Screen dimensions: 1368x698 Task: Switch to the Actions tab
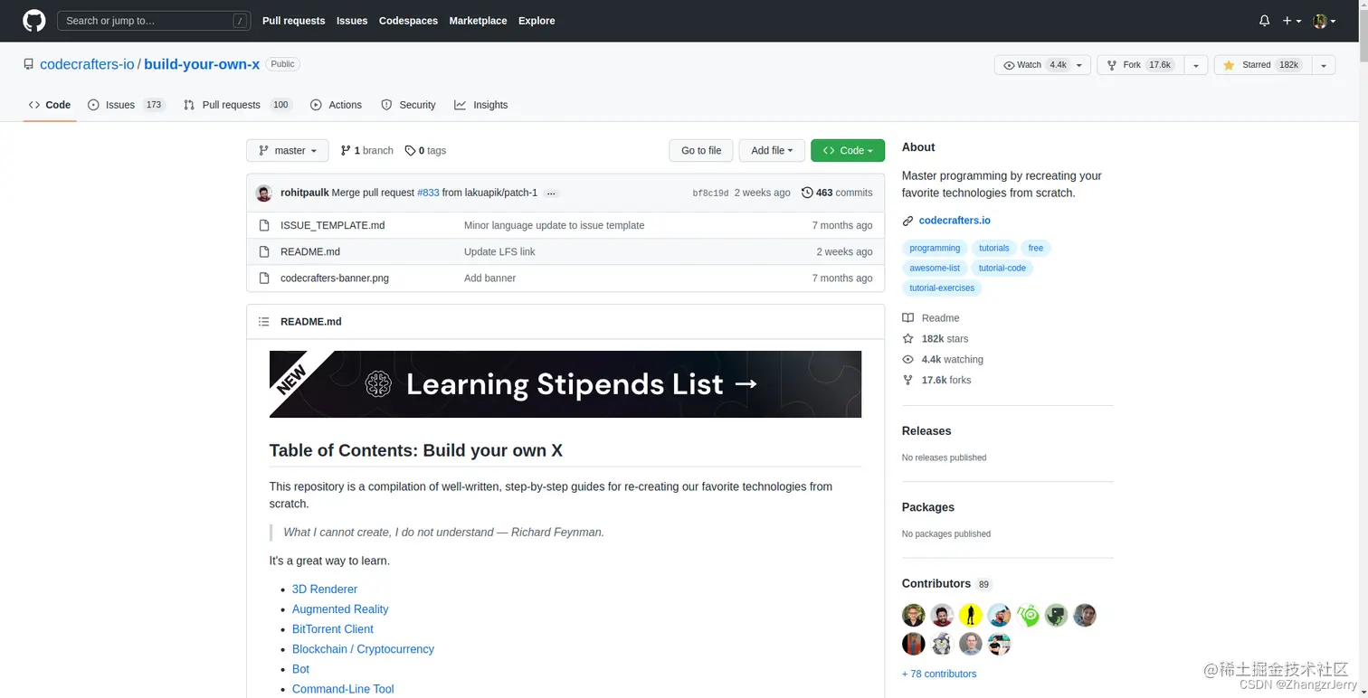point(336,105)
